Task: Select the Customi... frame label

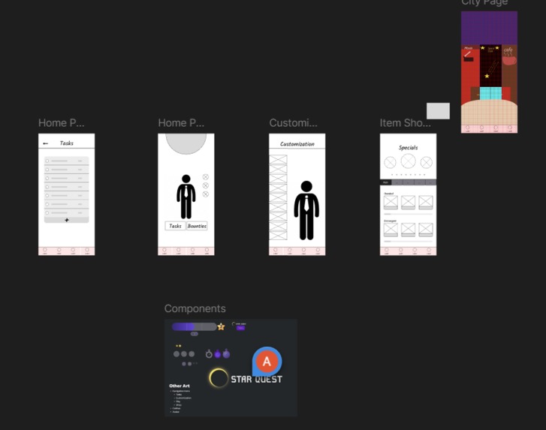Action: [293, 123]
